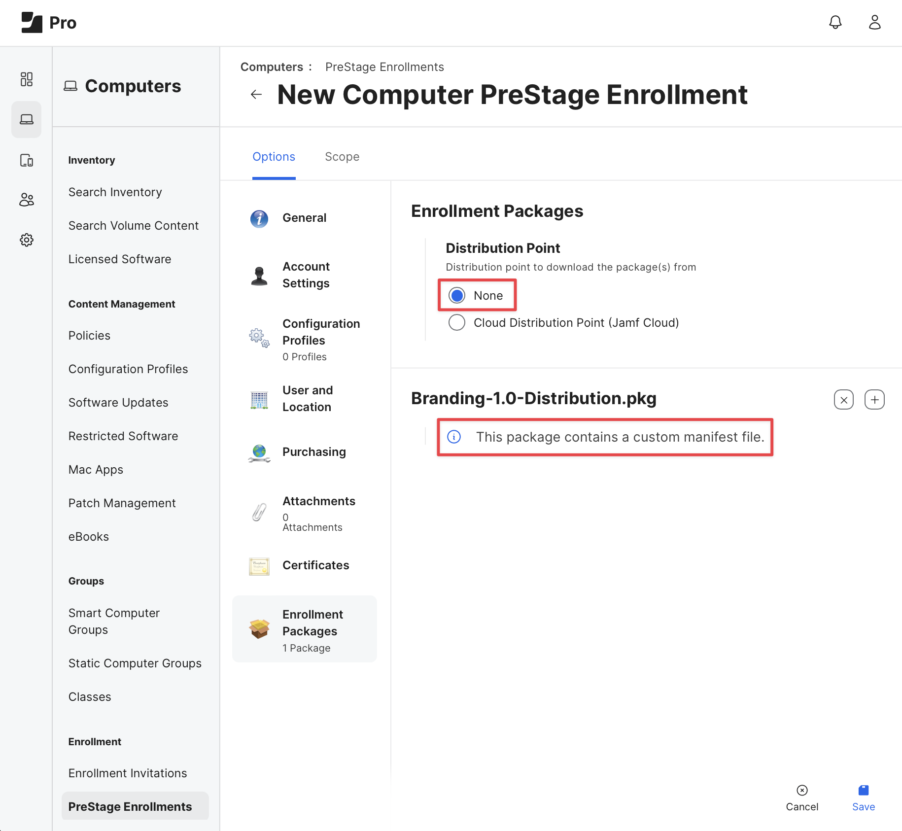The width and height of the screenshot is (902, 831).
Task: Open the Users icon in the sidebar
Action: (x=27, y=200)
